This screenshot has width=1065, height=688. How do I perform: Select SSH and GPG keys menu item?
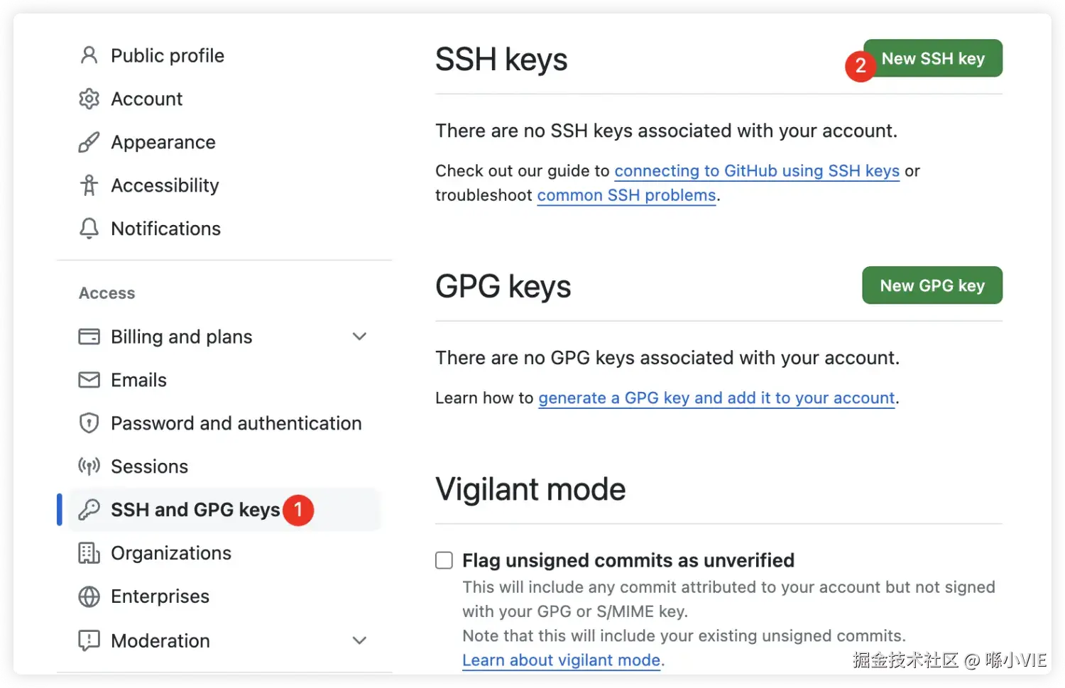tap(195, 510)
